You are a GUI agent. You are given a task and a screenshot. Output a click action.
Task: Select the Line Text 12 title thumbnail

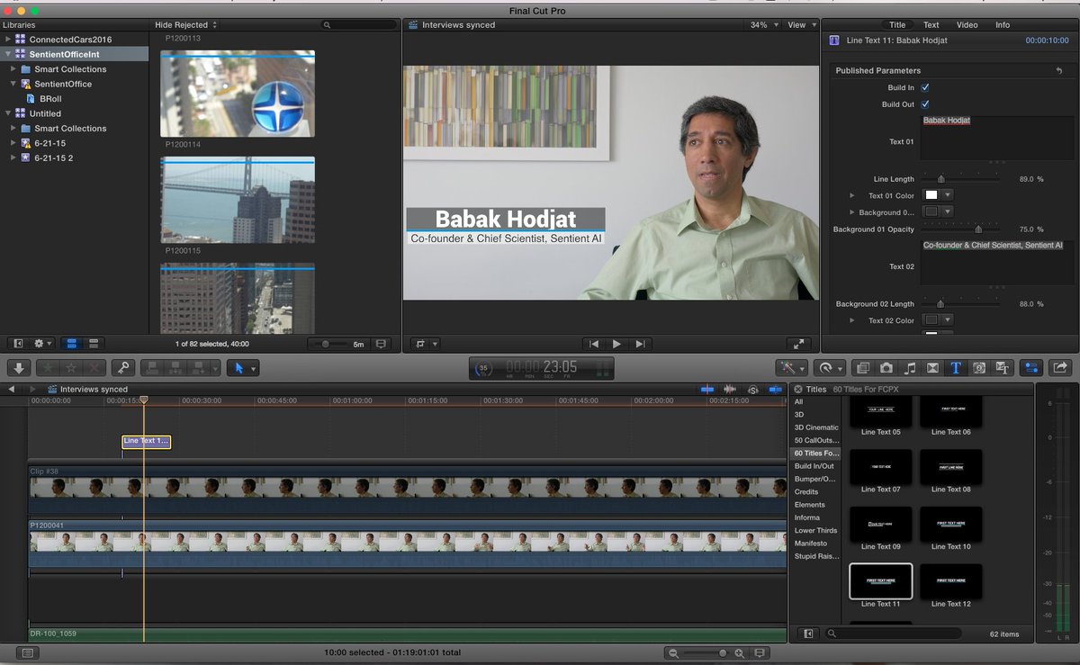(951, 582)
